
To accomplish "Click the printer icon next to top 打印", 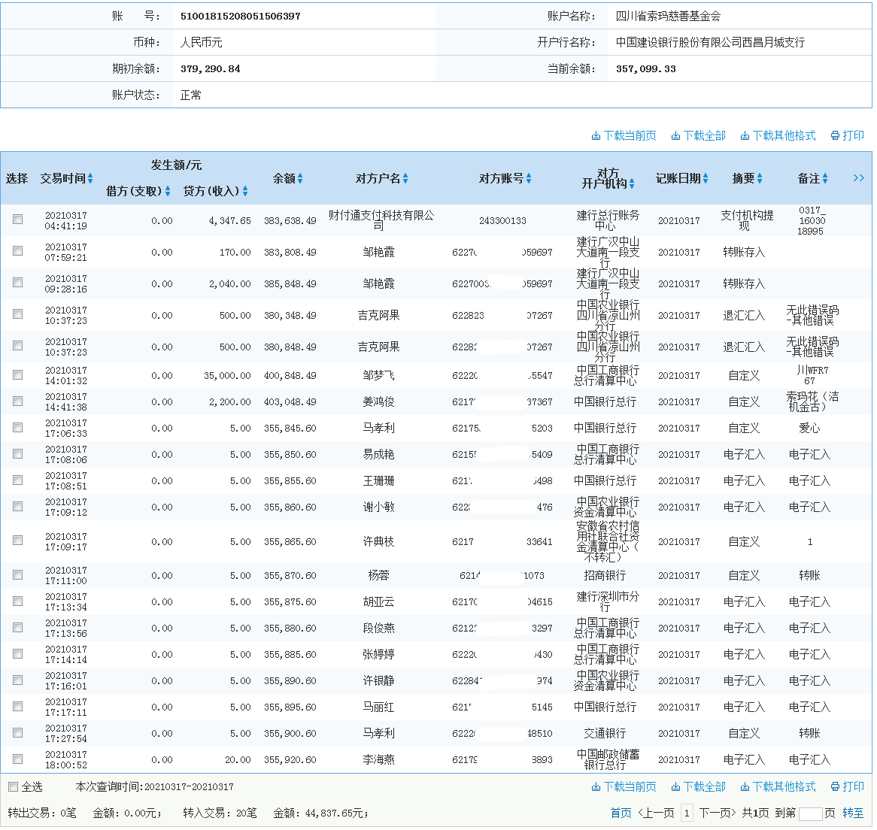I will click(835, 135).
